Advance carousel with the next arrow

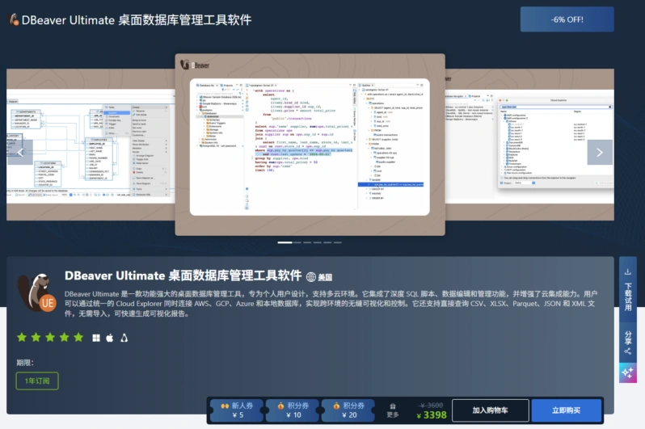pyautogui.click(x=600, y=152)
